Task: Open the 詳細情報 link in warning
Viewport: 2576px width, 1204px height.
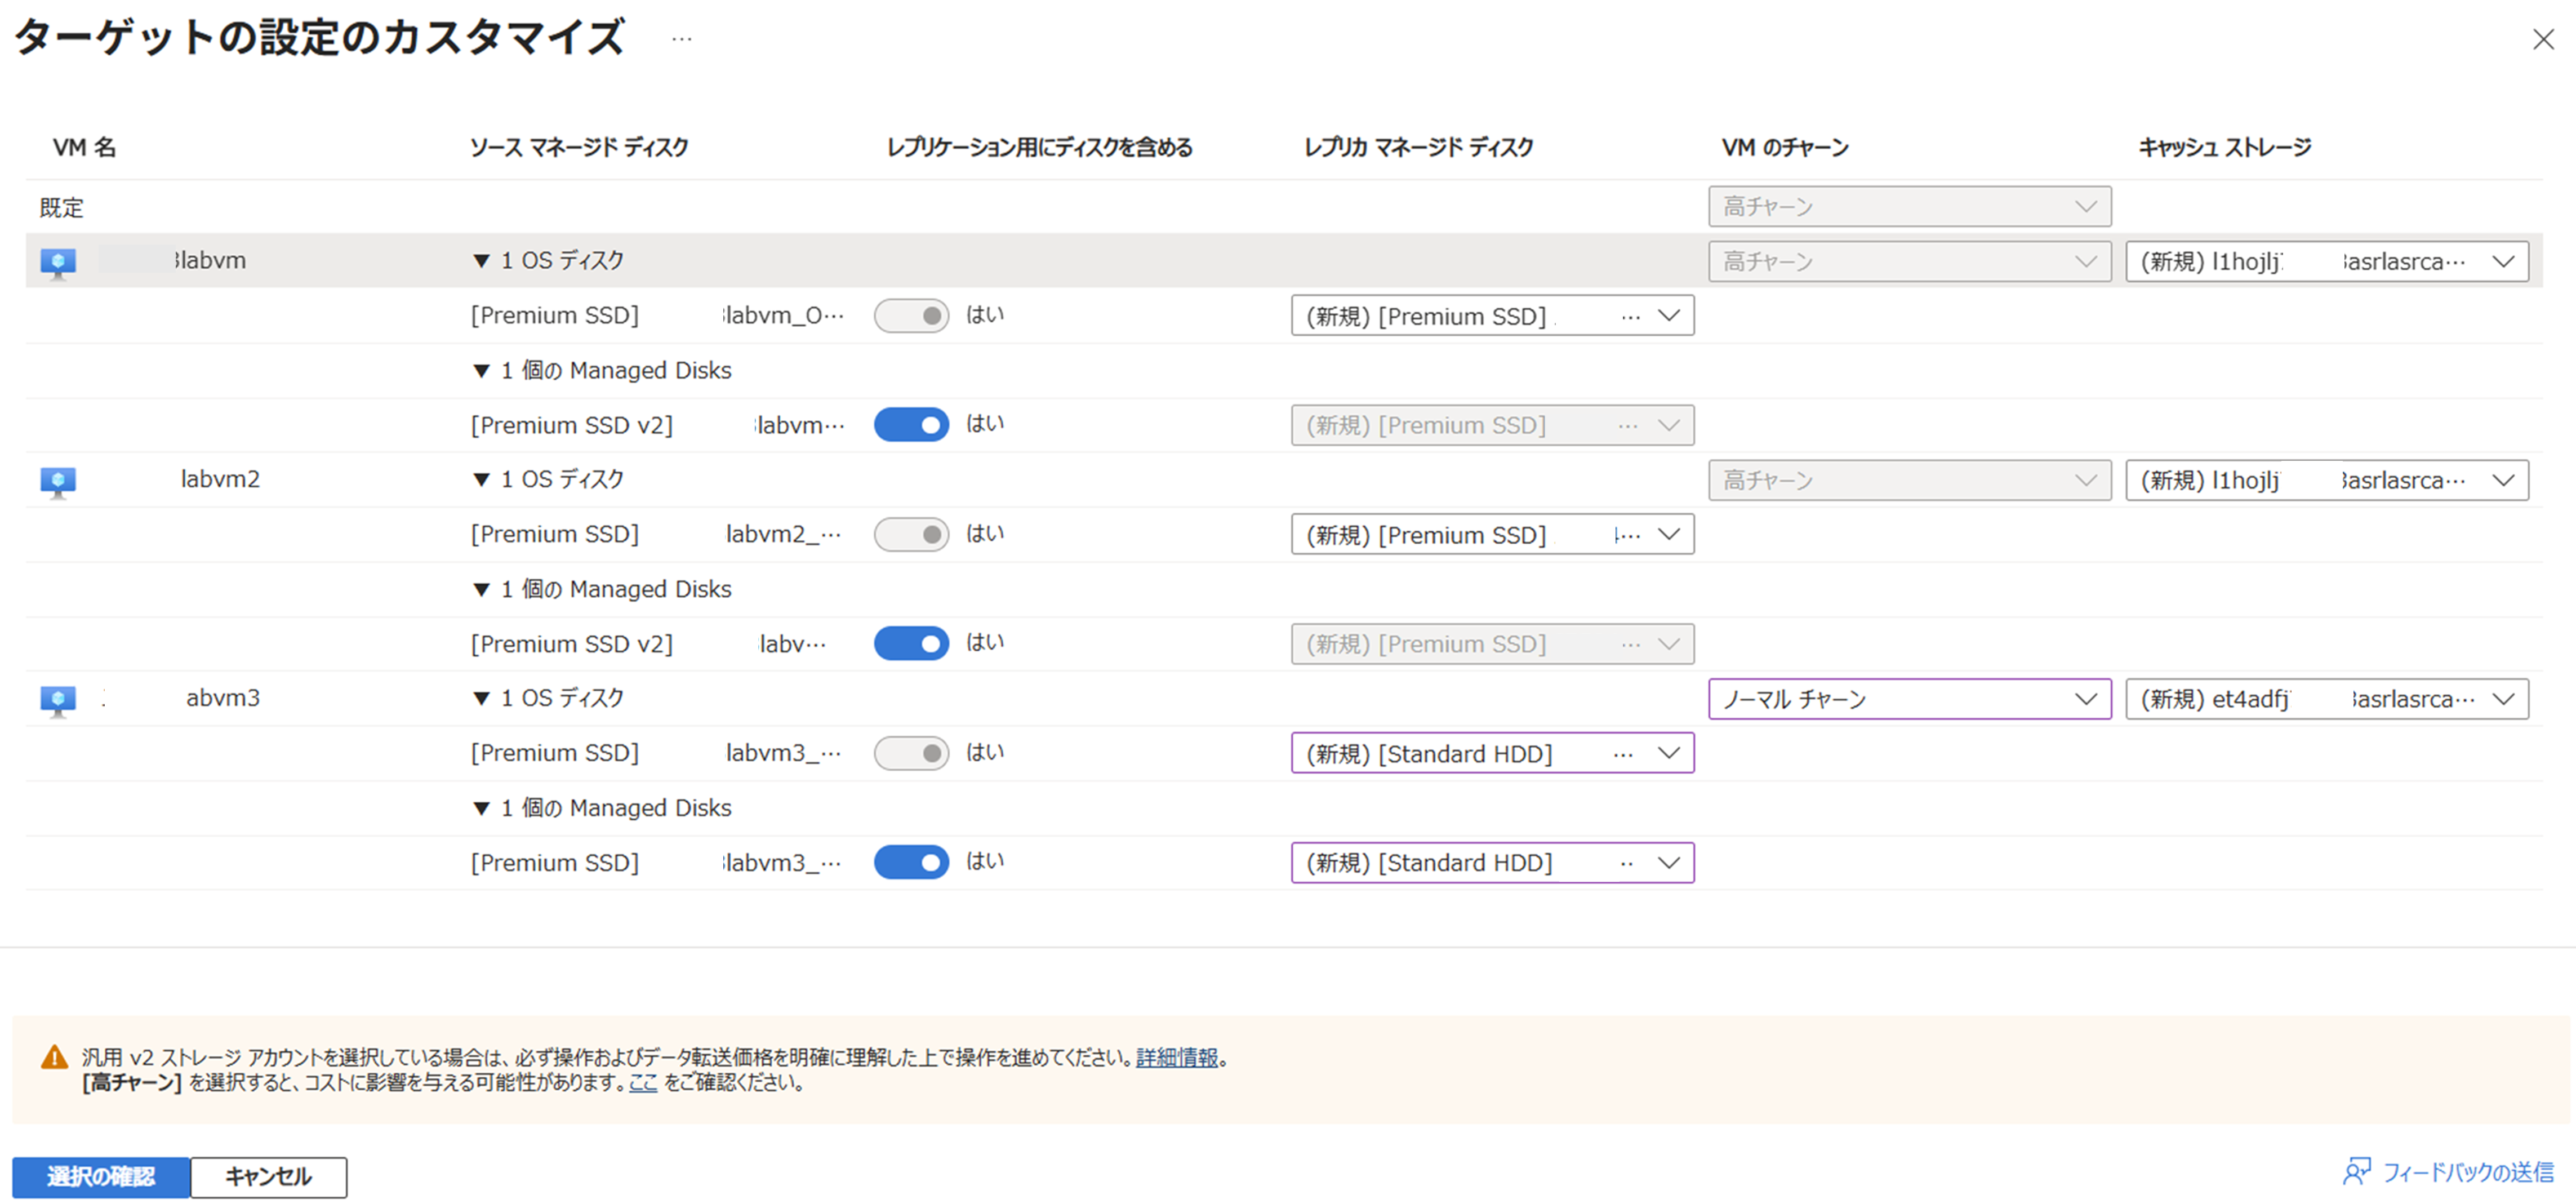Action: pyautogui.click(x=1176, y=1057)
